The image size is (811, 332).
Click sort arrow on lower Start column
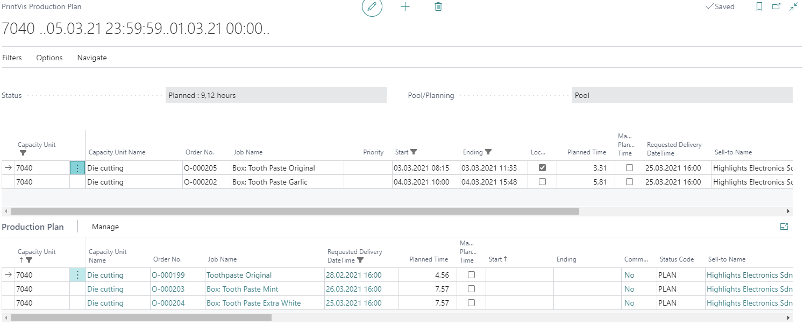pos(505,259)
